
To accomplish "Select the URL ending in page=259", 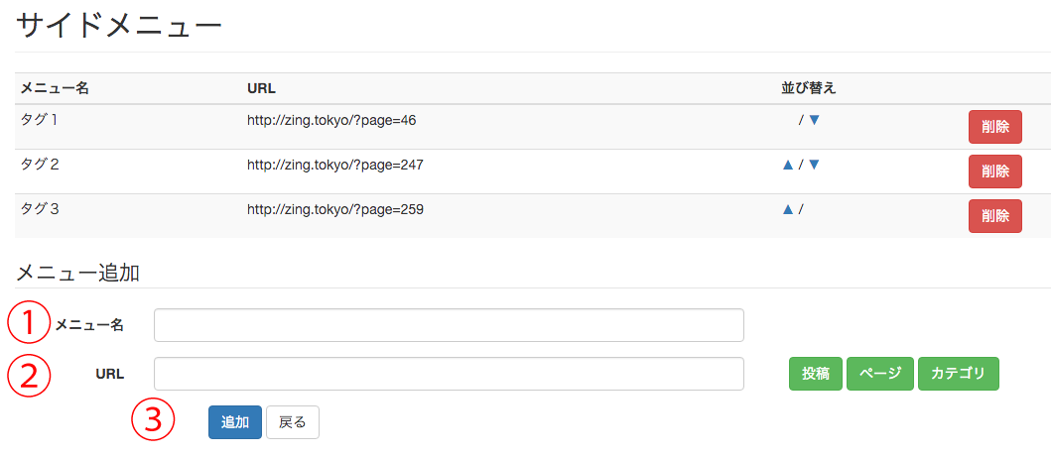I will point(335,209).
